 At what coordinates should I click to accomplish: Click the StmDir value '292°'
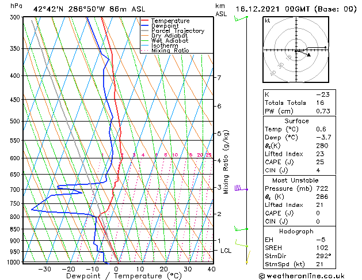[x=323, y=256]
